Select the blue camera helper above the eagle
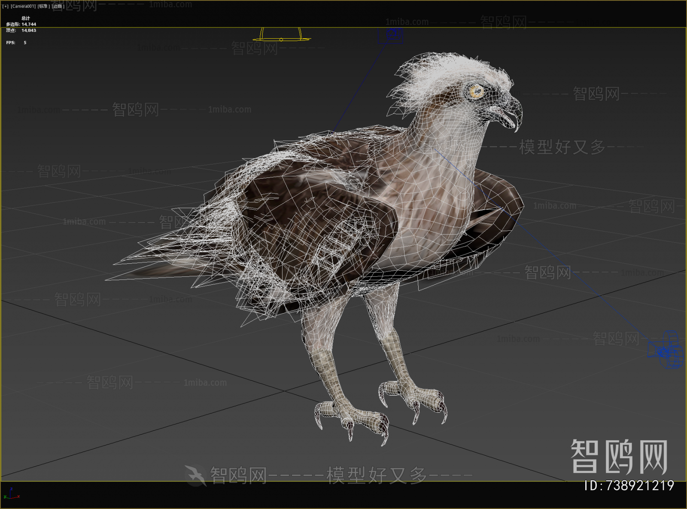This screenshot has height=509, width=687. (x=391, y=35)
